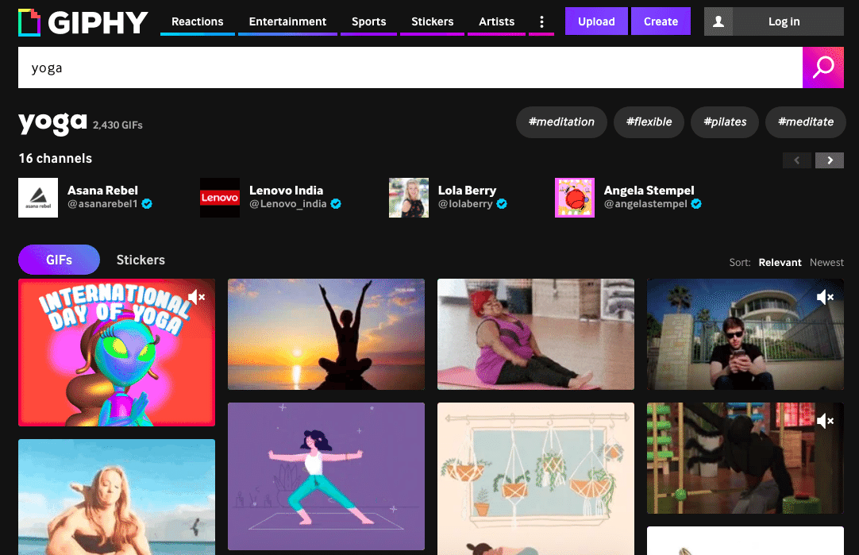Open the Artists menu

pos(496,21)
